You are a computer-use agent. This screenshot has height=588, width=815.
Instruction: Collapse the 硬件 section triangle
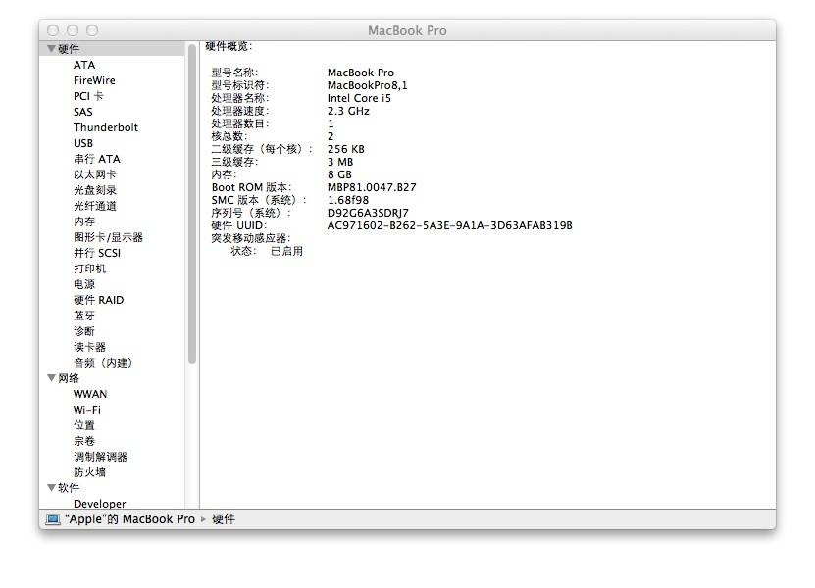click(x=51, y=49)
